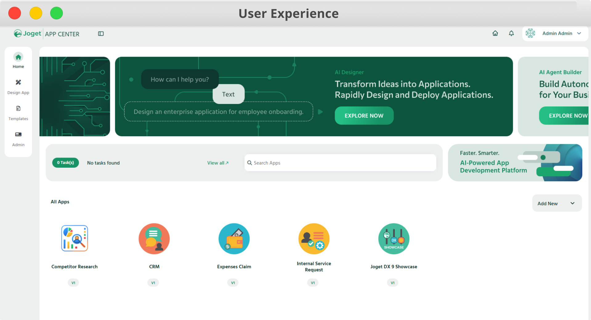591x320 pixels.
Task: Open the Competitor Research app icon
Action: click(x=75, y=238)
